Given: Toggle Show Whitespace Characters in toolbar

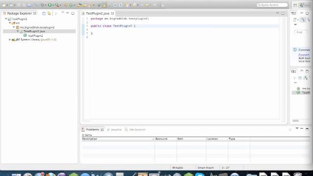Looking at the screenshot, I should click(x=120, y=5).
